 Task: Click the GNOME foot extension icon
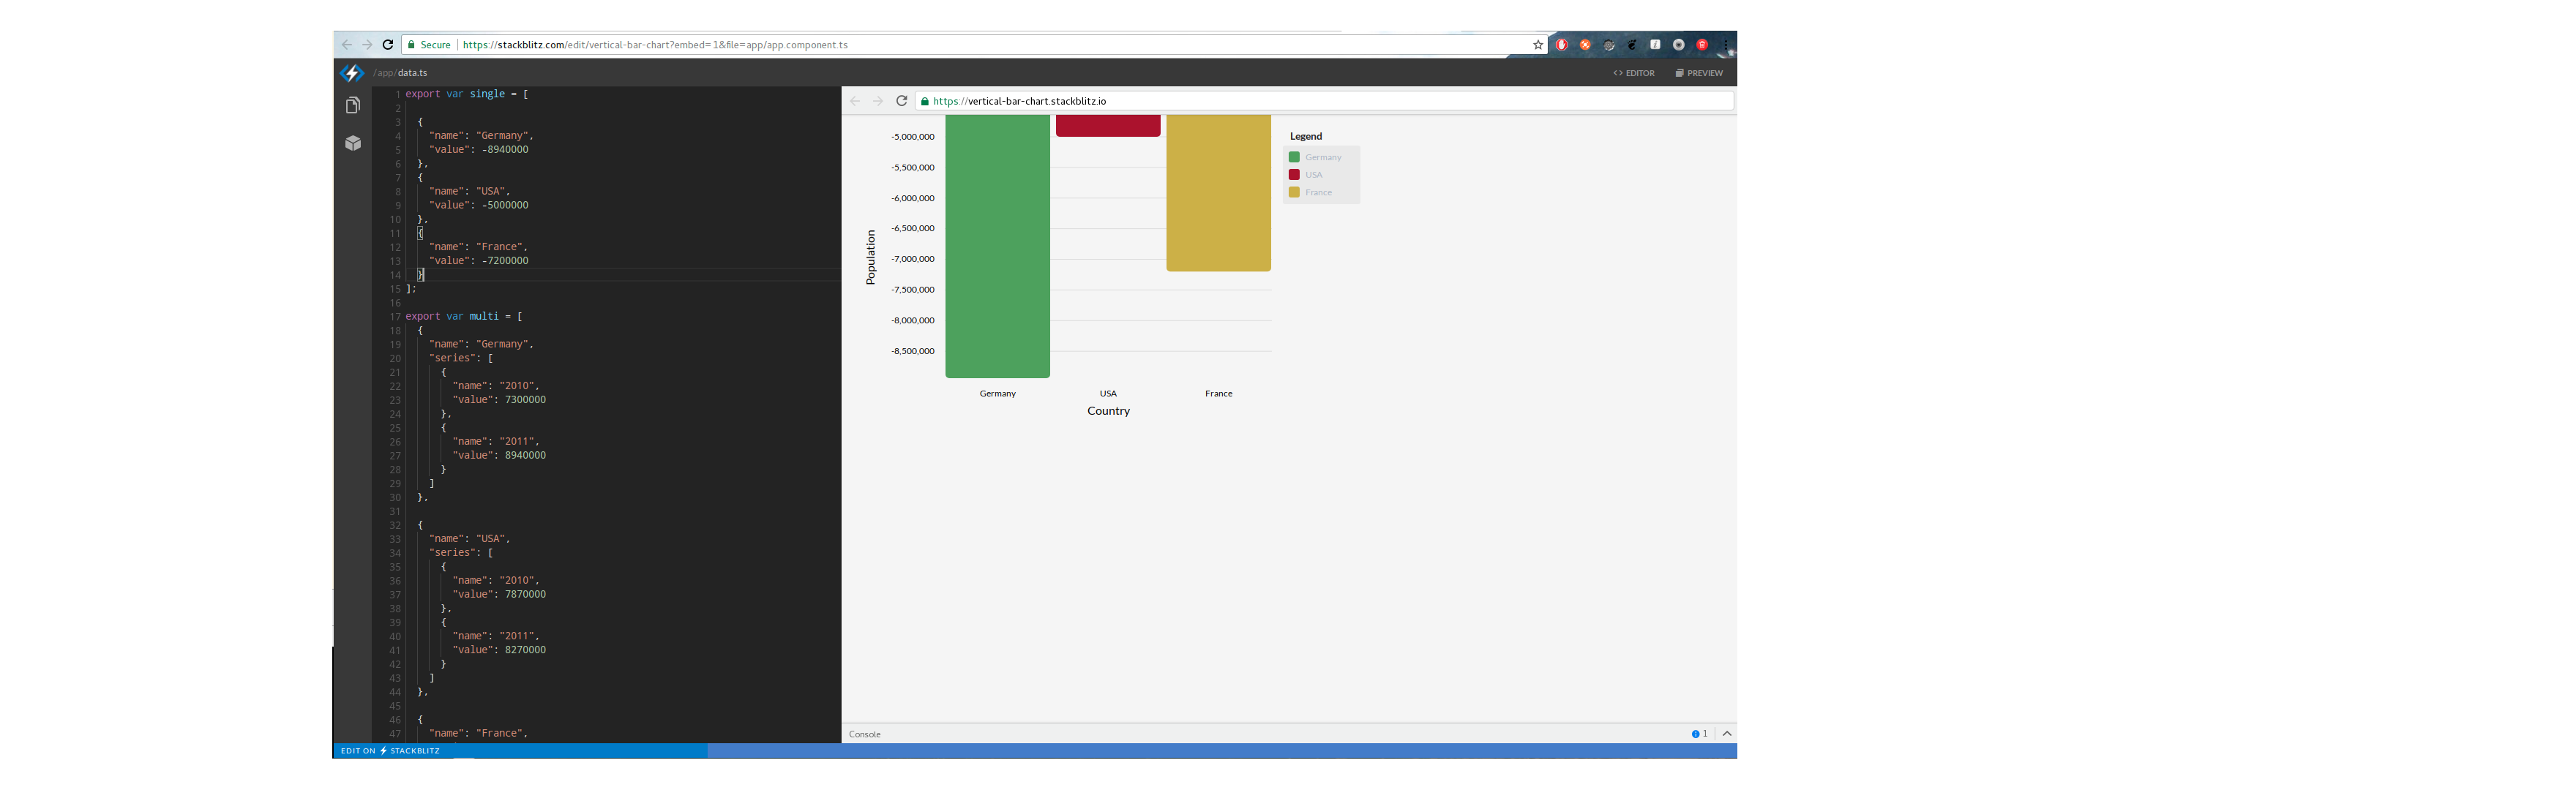click(1631, 44)
